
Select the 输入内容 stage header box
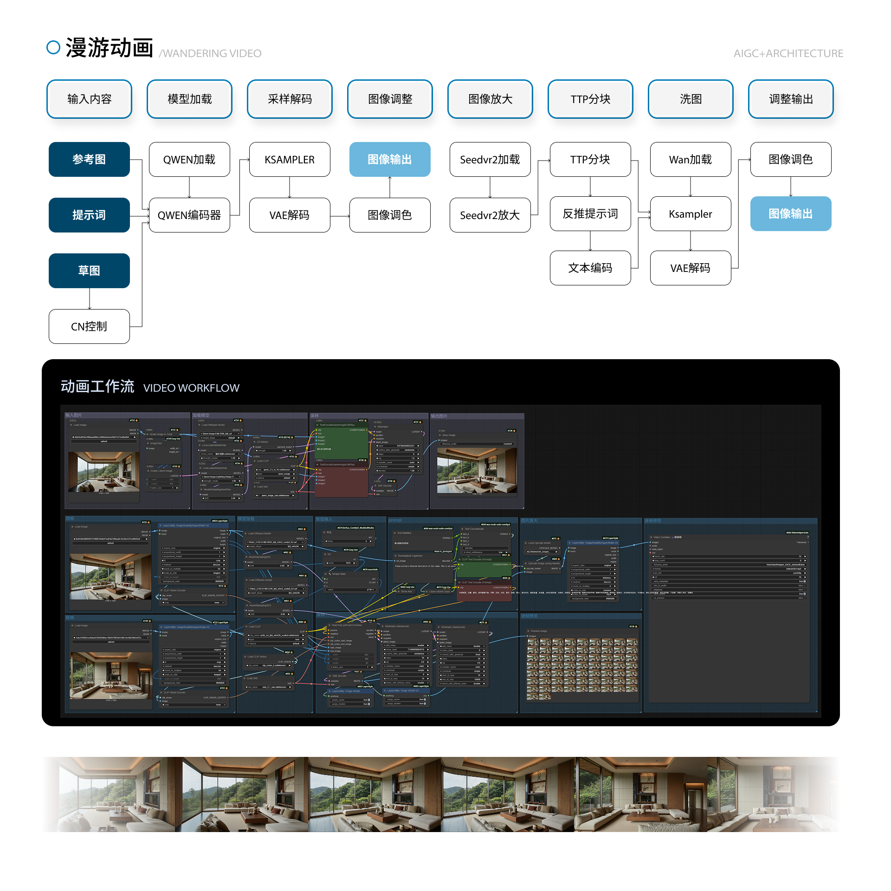[x=89, y=99]
